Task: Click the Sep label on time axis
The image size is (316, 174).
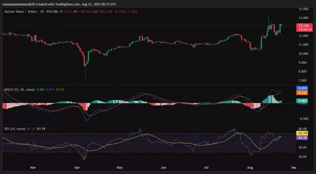Action: pos(294,168)
